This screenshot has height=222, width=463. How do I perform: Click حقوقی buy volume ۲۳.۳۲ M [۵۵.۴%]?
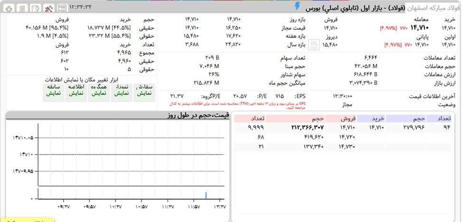110,36
